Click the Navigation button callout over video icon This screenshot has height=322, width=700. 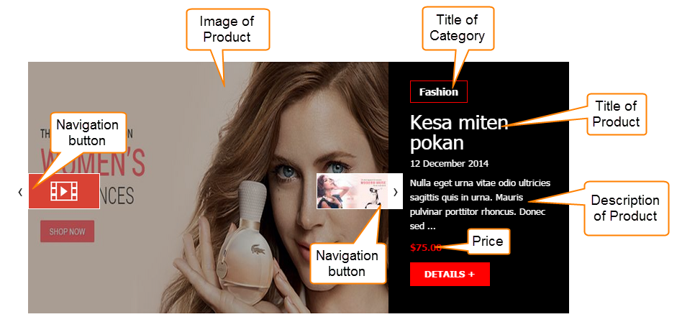point(88,132)
